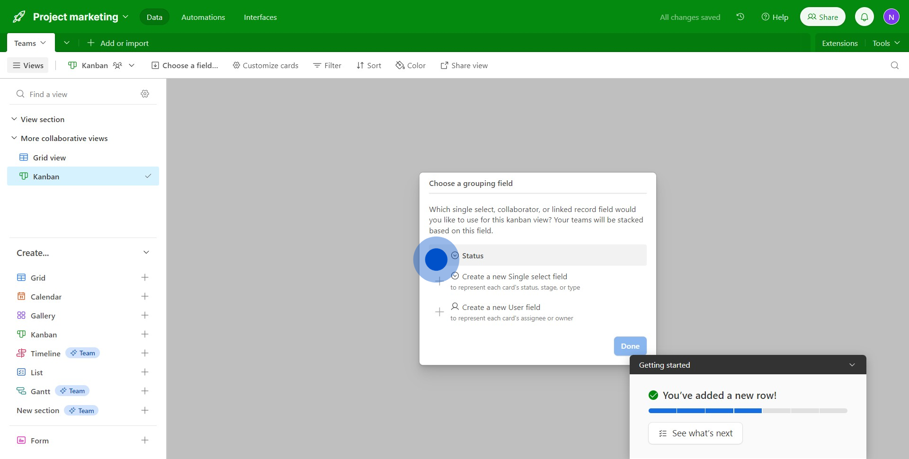Viewport: 909px width, 459px height.
Task: Click the plus icon next to Calendar
Action: pos(145,297)
